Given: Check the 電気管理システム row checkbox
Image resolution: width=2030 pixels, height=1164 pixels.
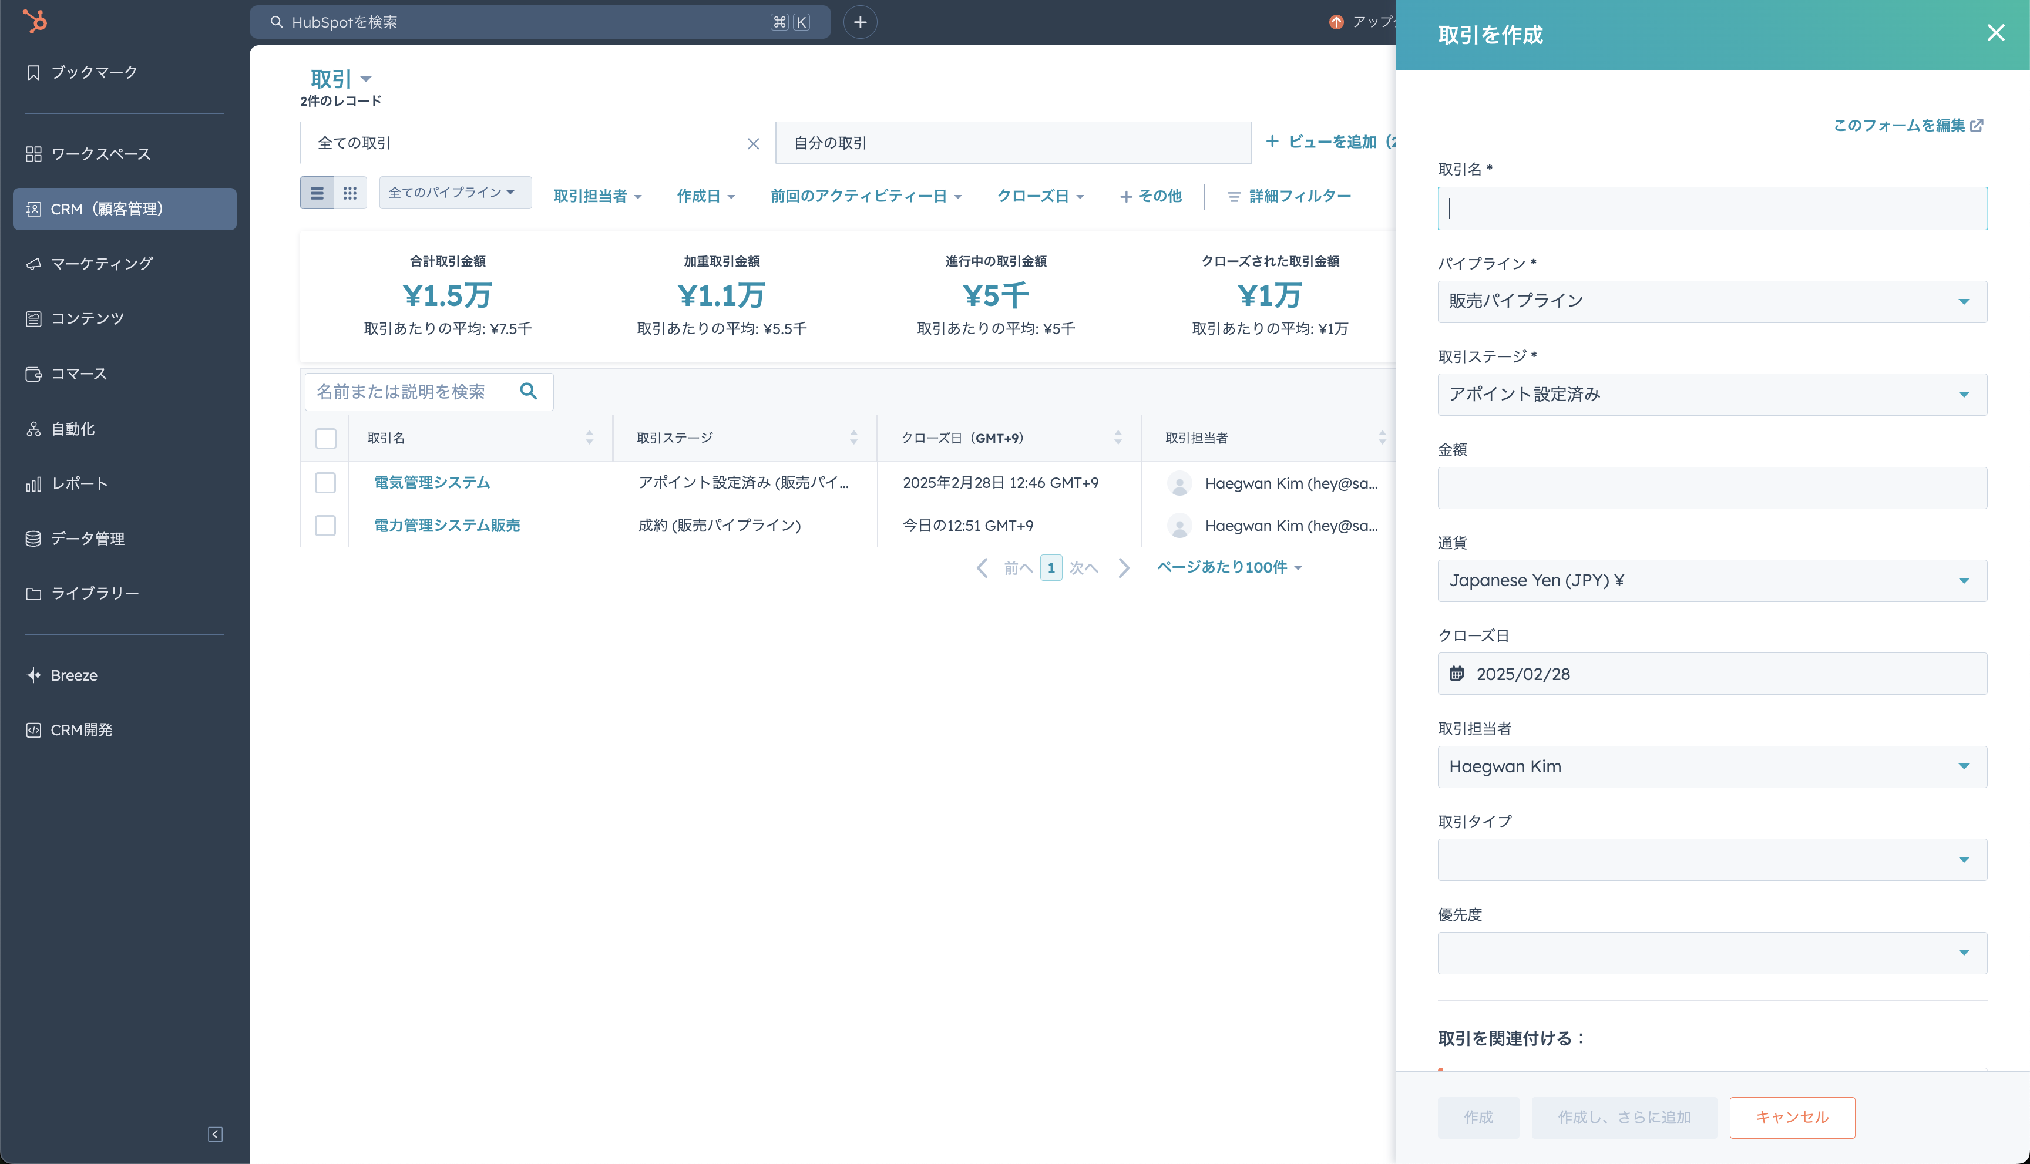Looking at the screenshot, I should click(x=325, y=483).
